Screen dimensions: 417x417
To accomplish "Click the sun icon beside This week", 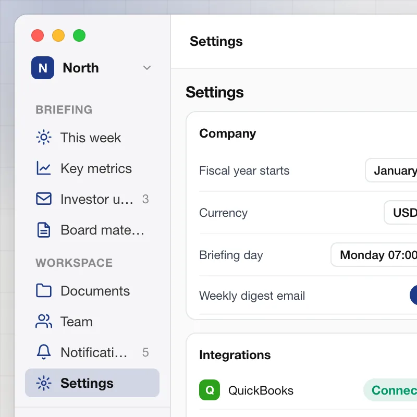I will coord(44,138).
